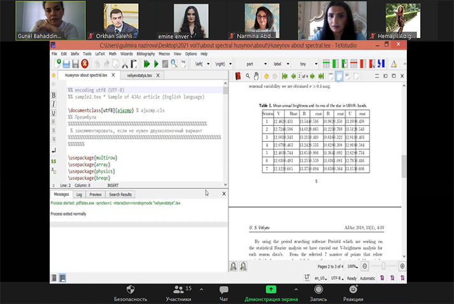
Task: Toggle the left side panel button in the status bar
Action: 54,278
